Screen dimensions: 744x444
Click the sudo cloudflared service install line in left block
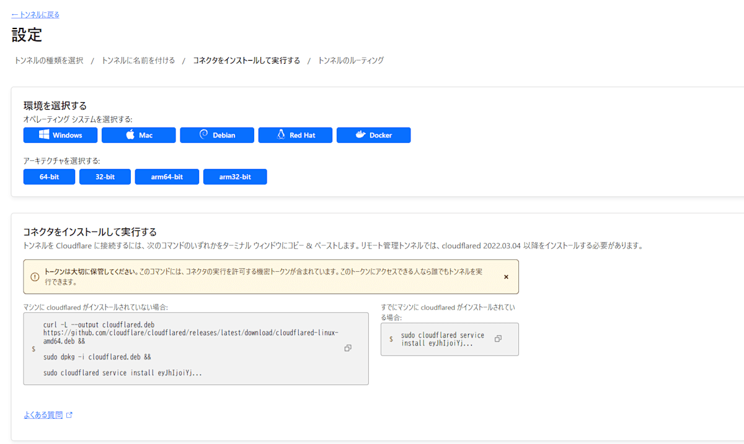[x=123, y=373]
